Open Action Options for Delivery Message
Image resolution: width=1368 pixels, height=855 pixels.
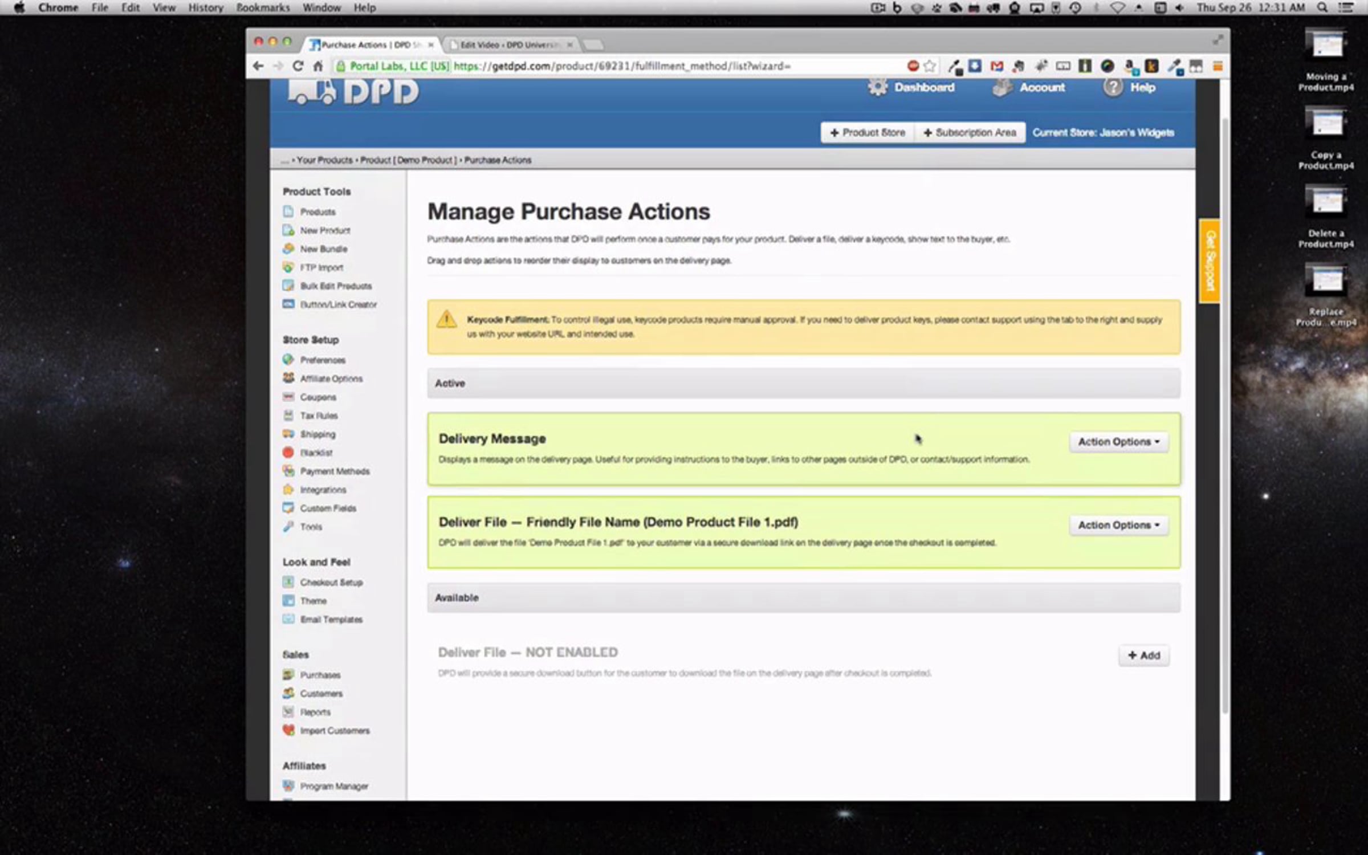tap(1118, 442)
